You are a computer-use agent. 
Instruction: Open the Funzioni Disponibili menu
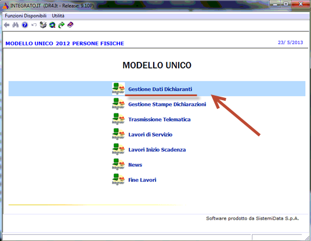[x=26, y=16]
